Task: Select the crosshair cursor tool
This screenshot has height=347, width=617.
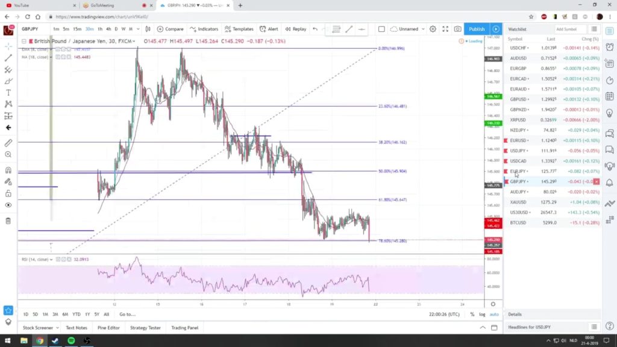Action: [x=8, y=46]
